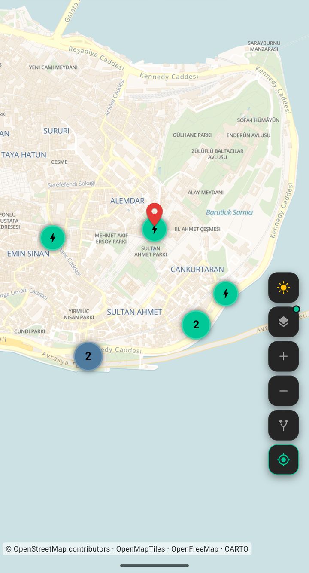Click the SULTAN AHMET district label
This screenshot has width=309, height=573.
(x=134, y=312)
